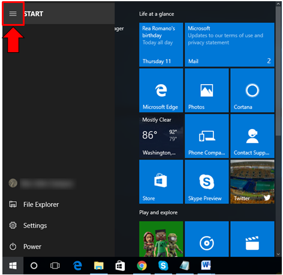The height and width of the screenshot is (275, 283).
Task: Open the Store tile
Action: pos(161,181)
